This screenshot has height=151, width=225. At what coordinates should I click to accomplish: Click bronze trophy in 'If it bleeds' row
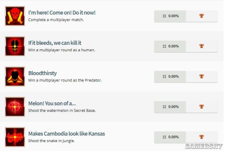click(201, 46)
